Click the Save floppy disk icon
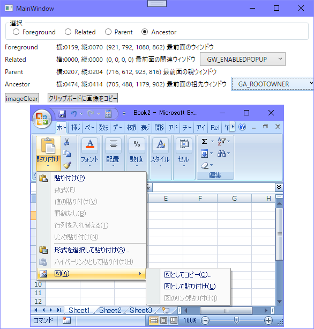The image size is (314, 329). click(62, 114)
